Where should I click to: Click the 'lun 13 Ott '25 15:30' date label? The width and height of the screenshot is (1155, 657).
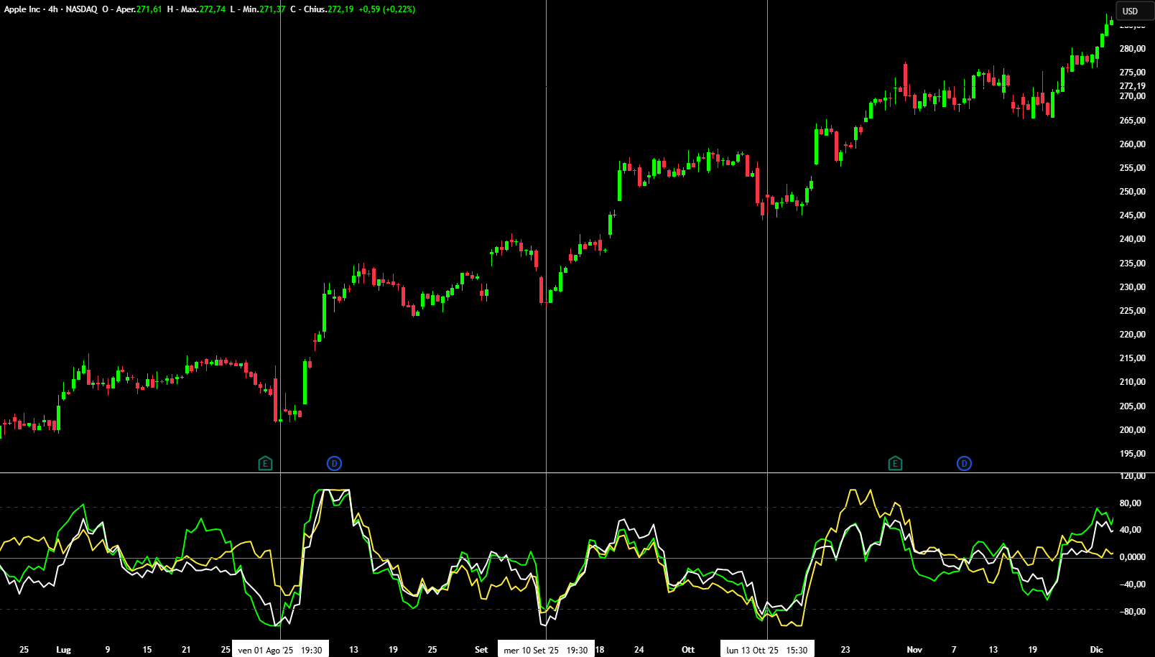(x=767, y=650)
